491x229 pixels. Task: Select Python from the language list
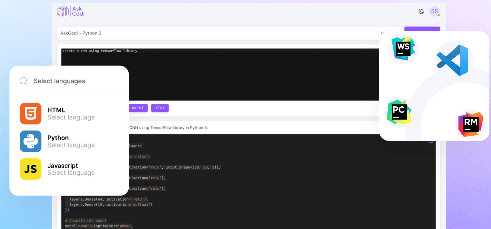point(69,141)
